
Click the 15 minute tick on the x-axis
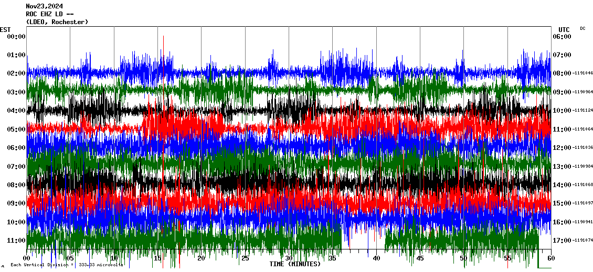(158, 258)
